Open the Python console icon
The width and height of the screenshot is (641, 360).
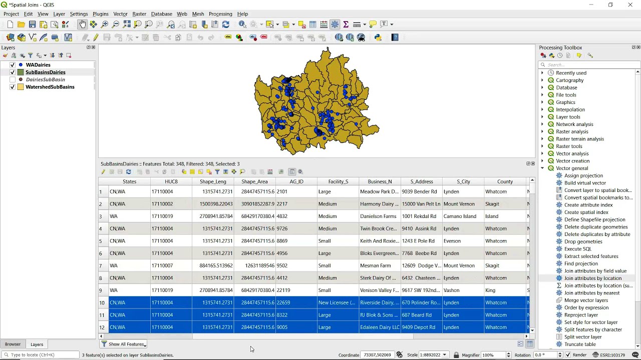[378, 37]
